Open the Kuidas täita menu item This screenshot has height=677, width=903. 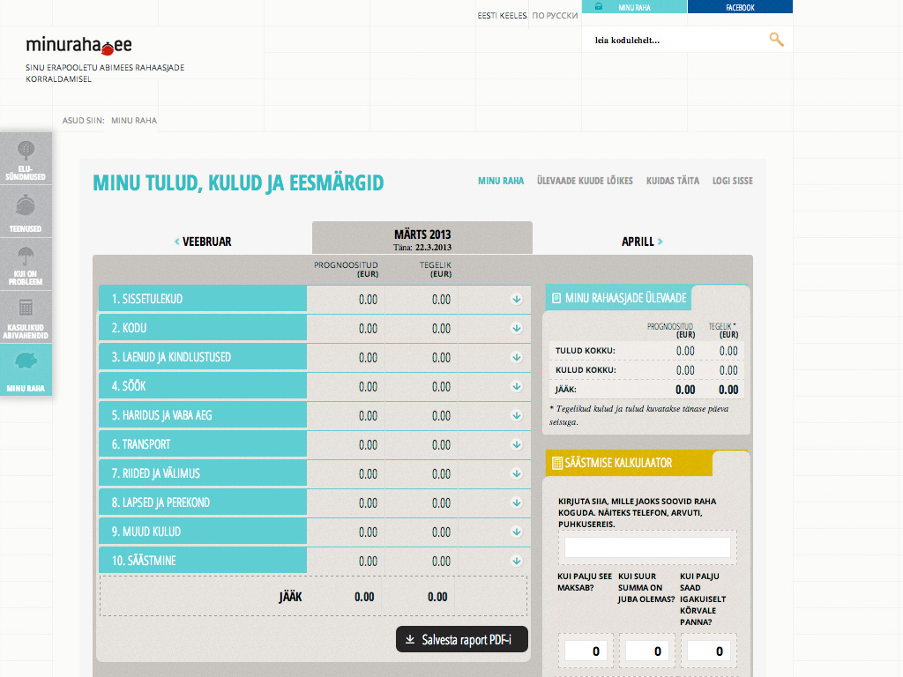[x=672, y=181]
